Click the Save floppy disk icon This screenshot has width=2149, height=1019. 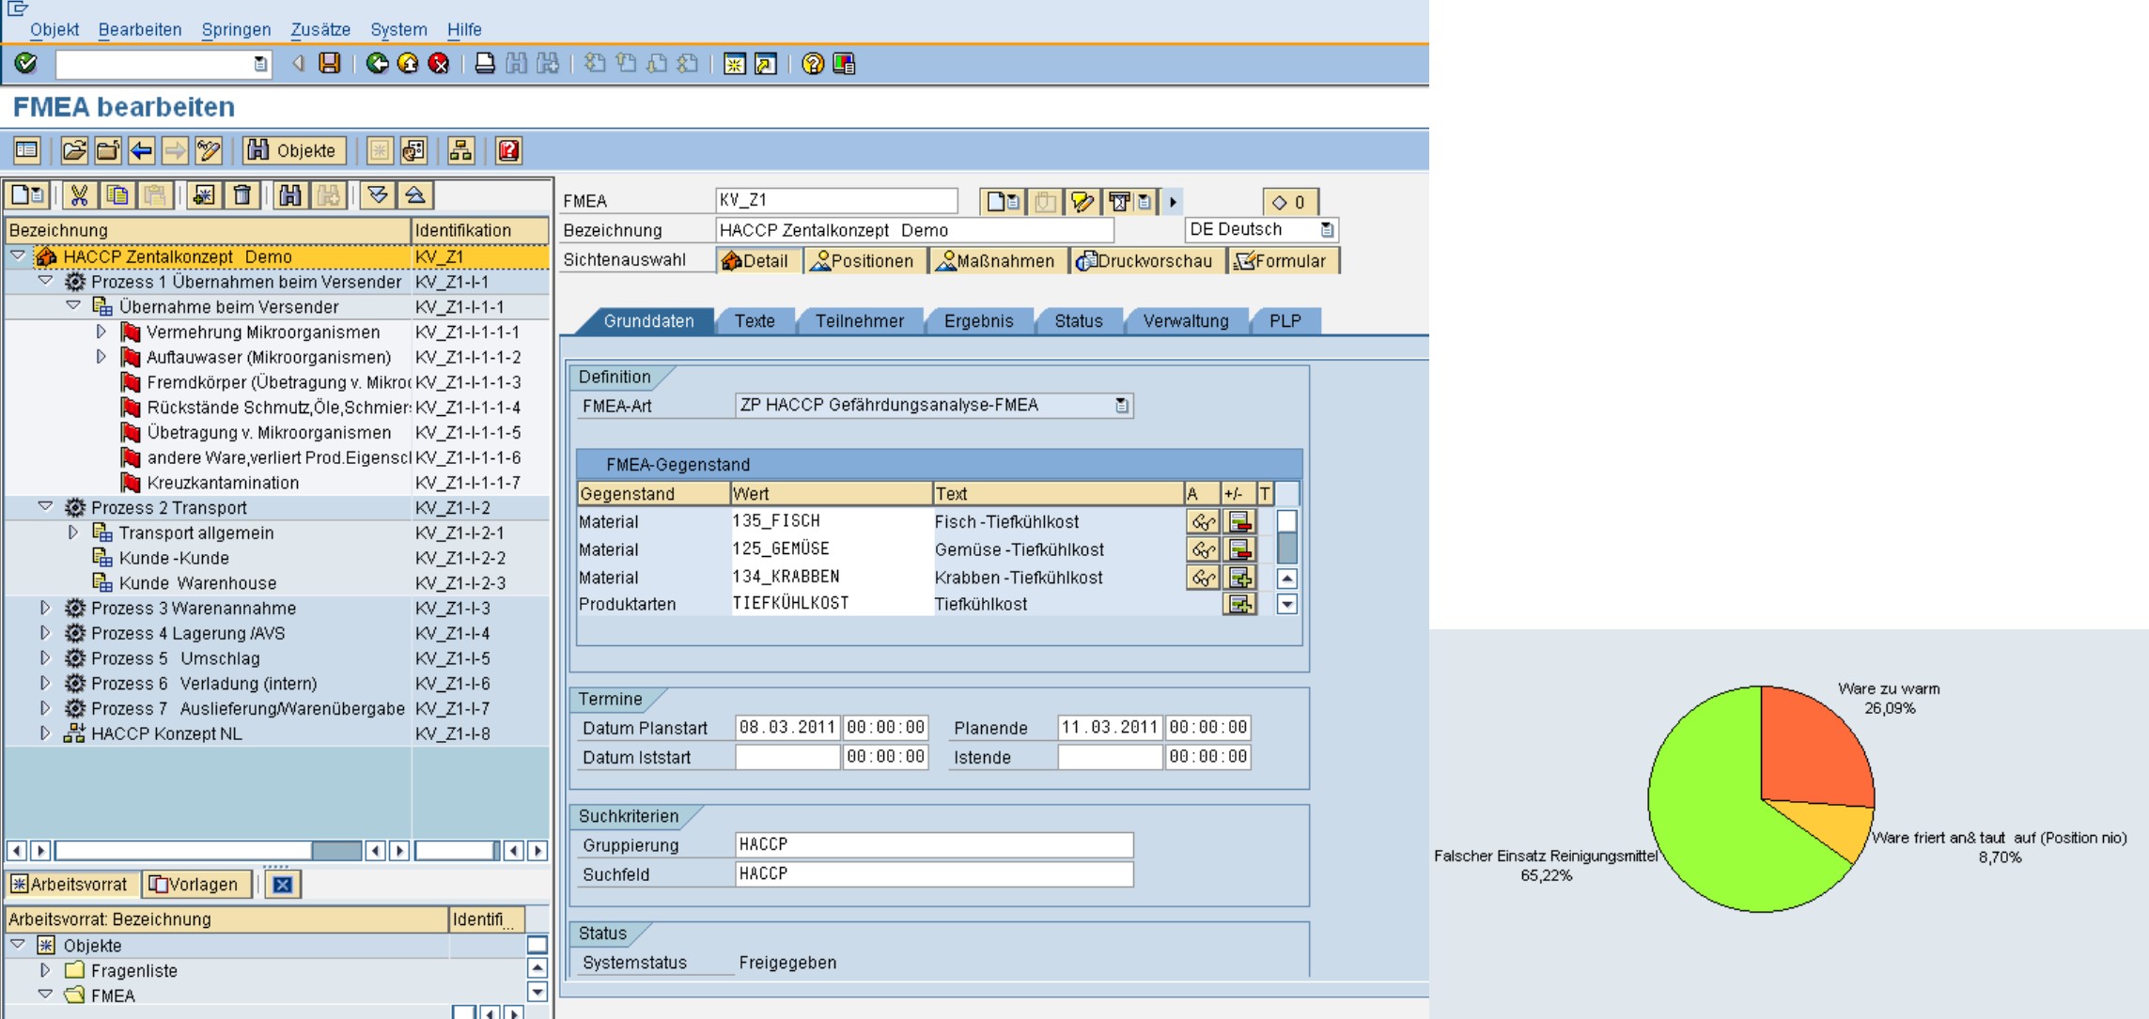point(330,64)
